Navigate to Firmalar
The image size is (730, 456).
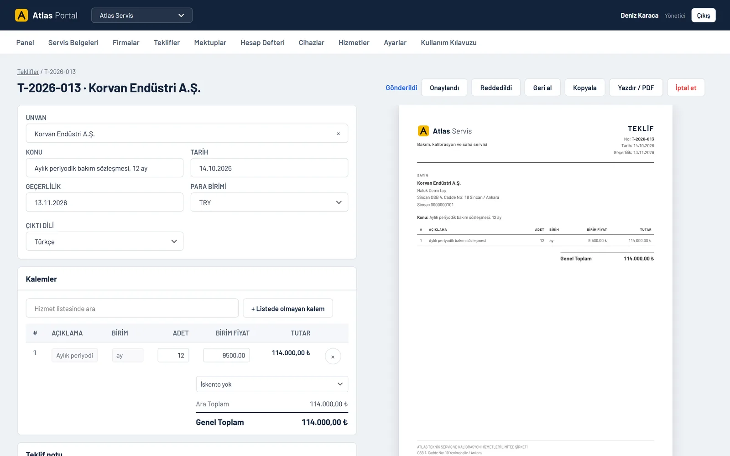(126, 42)
